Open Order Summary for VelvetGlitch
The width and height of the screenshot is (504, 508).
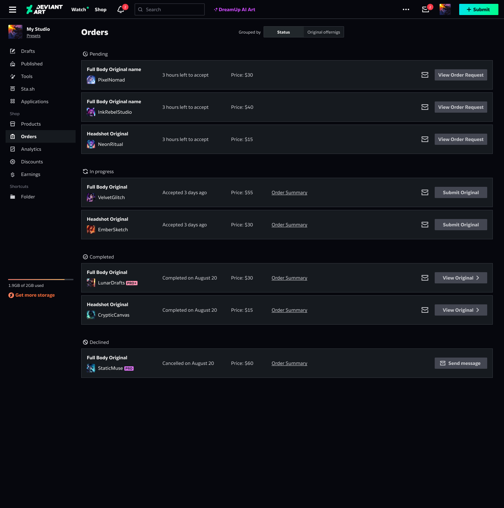(x=289, y=192)
